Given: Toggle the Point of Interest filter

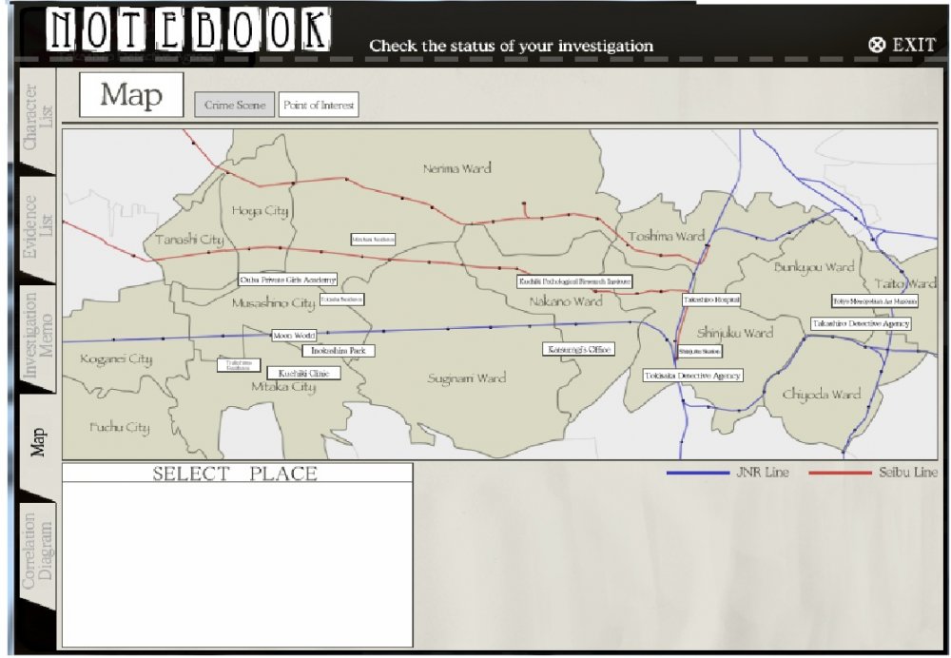Looking at the screenshot, I should pyautogui.click(x=319, y=105).
